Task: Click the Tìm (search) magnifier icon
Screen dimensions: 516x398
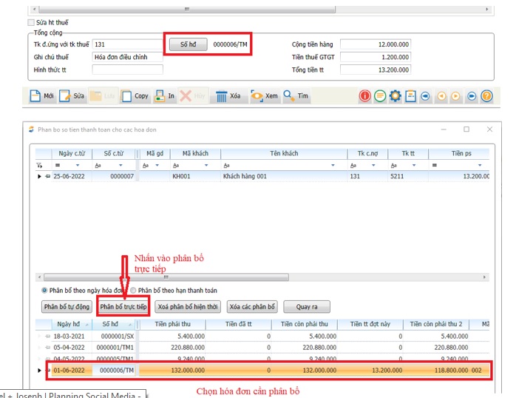Action: (288, 96)
